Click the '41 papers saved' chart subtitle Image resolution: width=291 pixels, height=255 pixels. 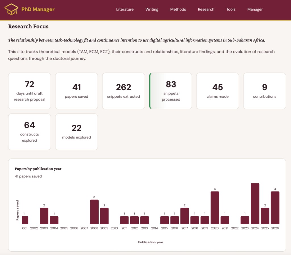click(28, 176)
